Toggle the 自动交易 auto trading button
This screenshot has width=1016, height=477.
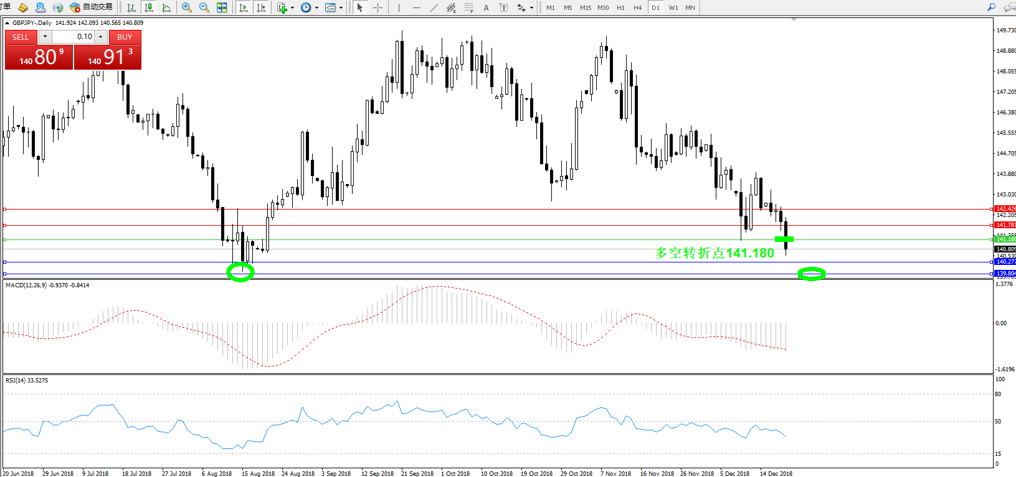coord(91,7)
